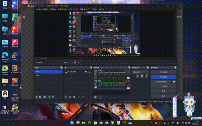
Task: Select the display capture source row
Action: pyautogui.click(x=78, y=72)
